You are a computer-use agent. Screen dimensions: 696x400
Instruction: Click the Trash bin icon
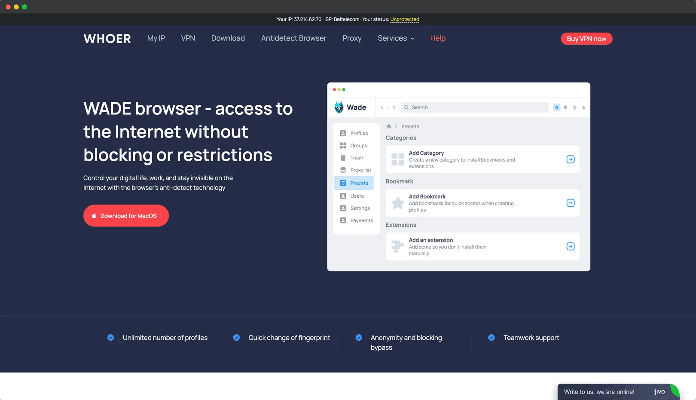pyautogui.click(x=343, y=158)
